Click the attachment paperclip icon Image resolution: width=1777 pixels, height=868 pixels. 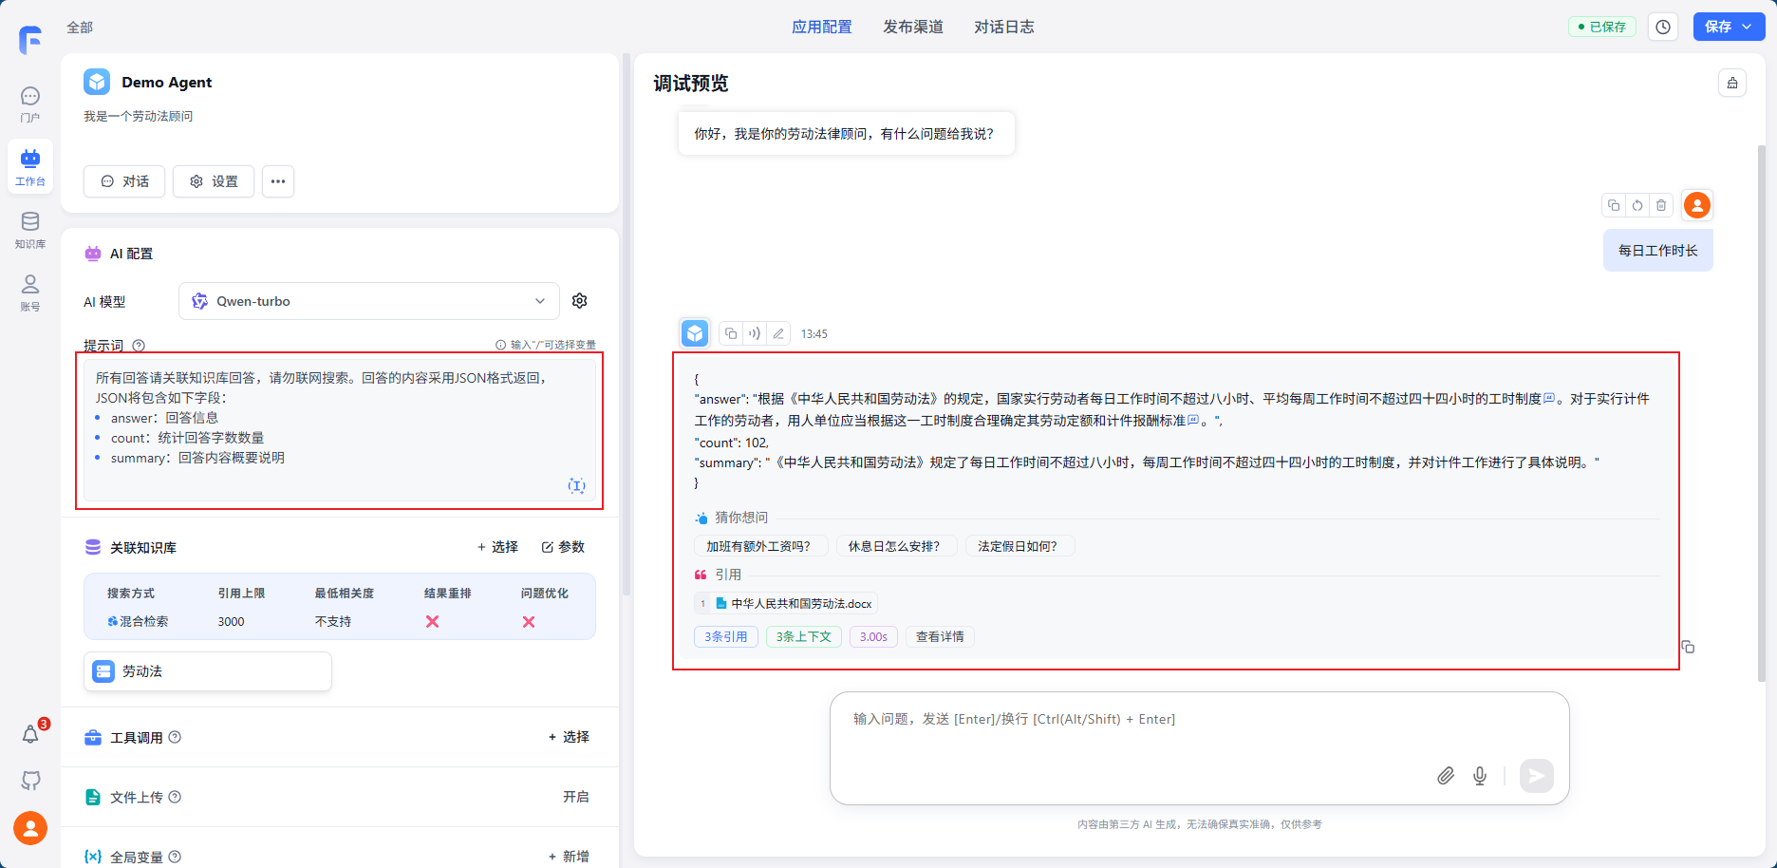coord(1445,776)
